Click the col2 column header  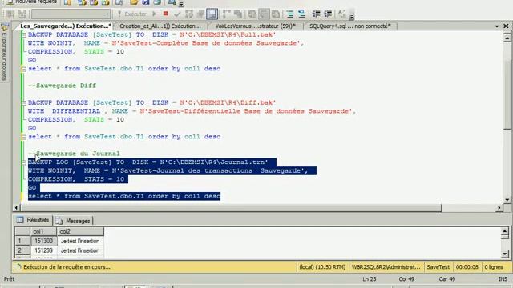click(x=80, y=231)
